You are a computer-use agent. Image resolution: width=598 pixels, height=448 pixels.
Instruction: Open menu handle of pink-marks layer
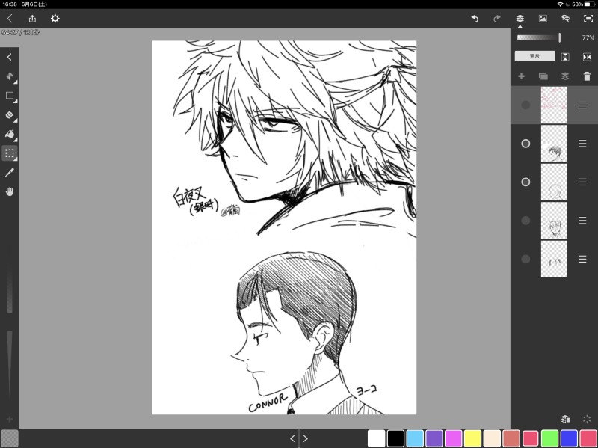pos(582,105)
